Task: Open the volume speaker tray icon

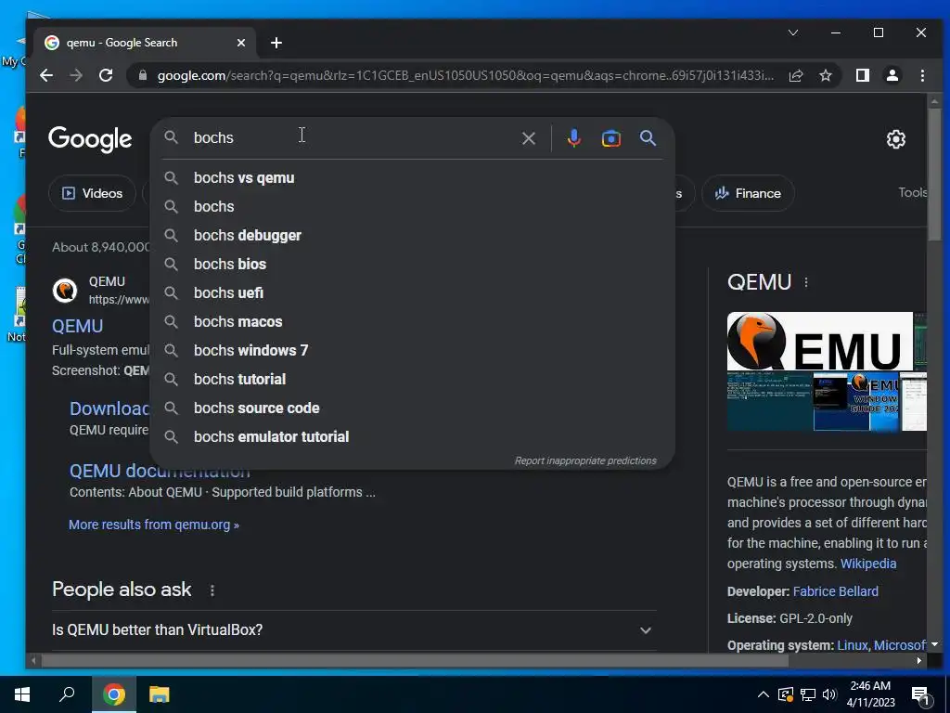Action: point(829,694)
